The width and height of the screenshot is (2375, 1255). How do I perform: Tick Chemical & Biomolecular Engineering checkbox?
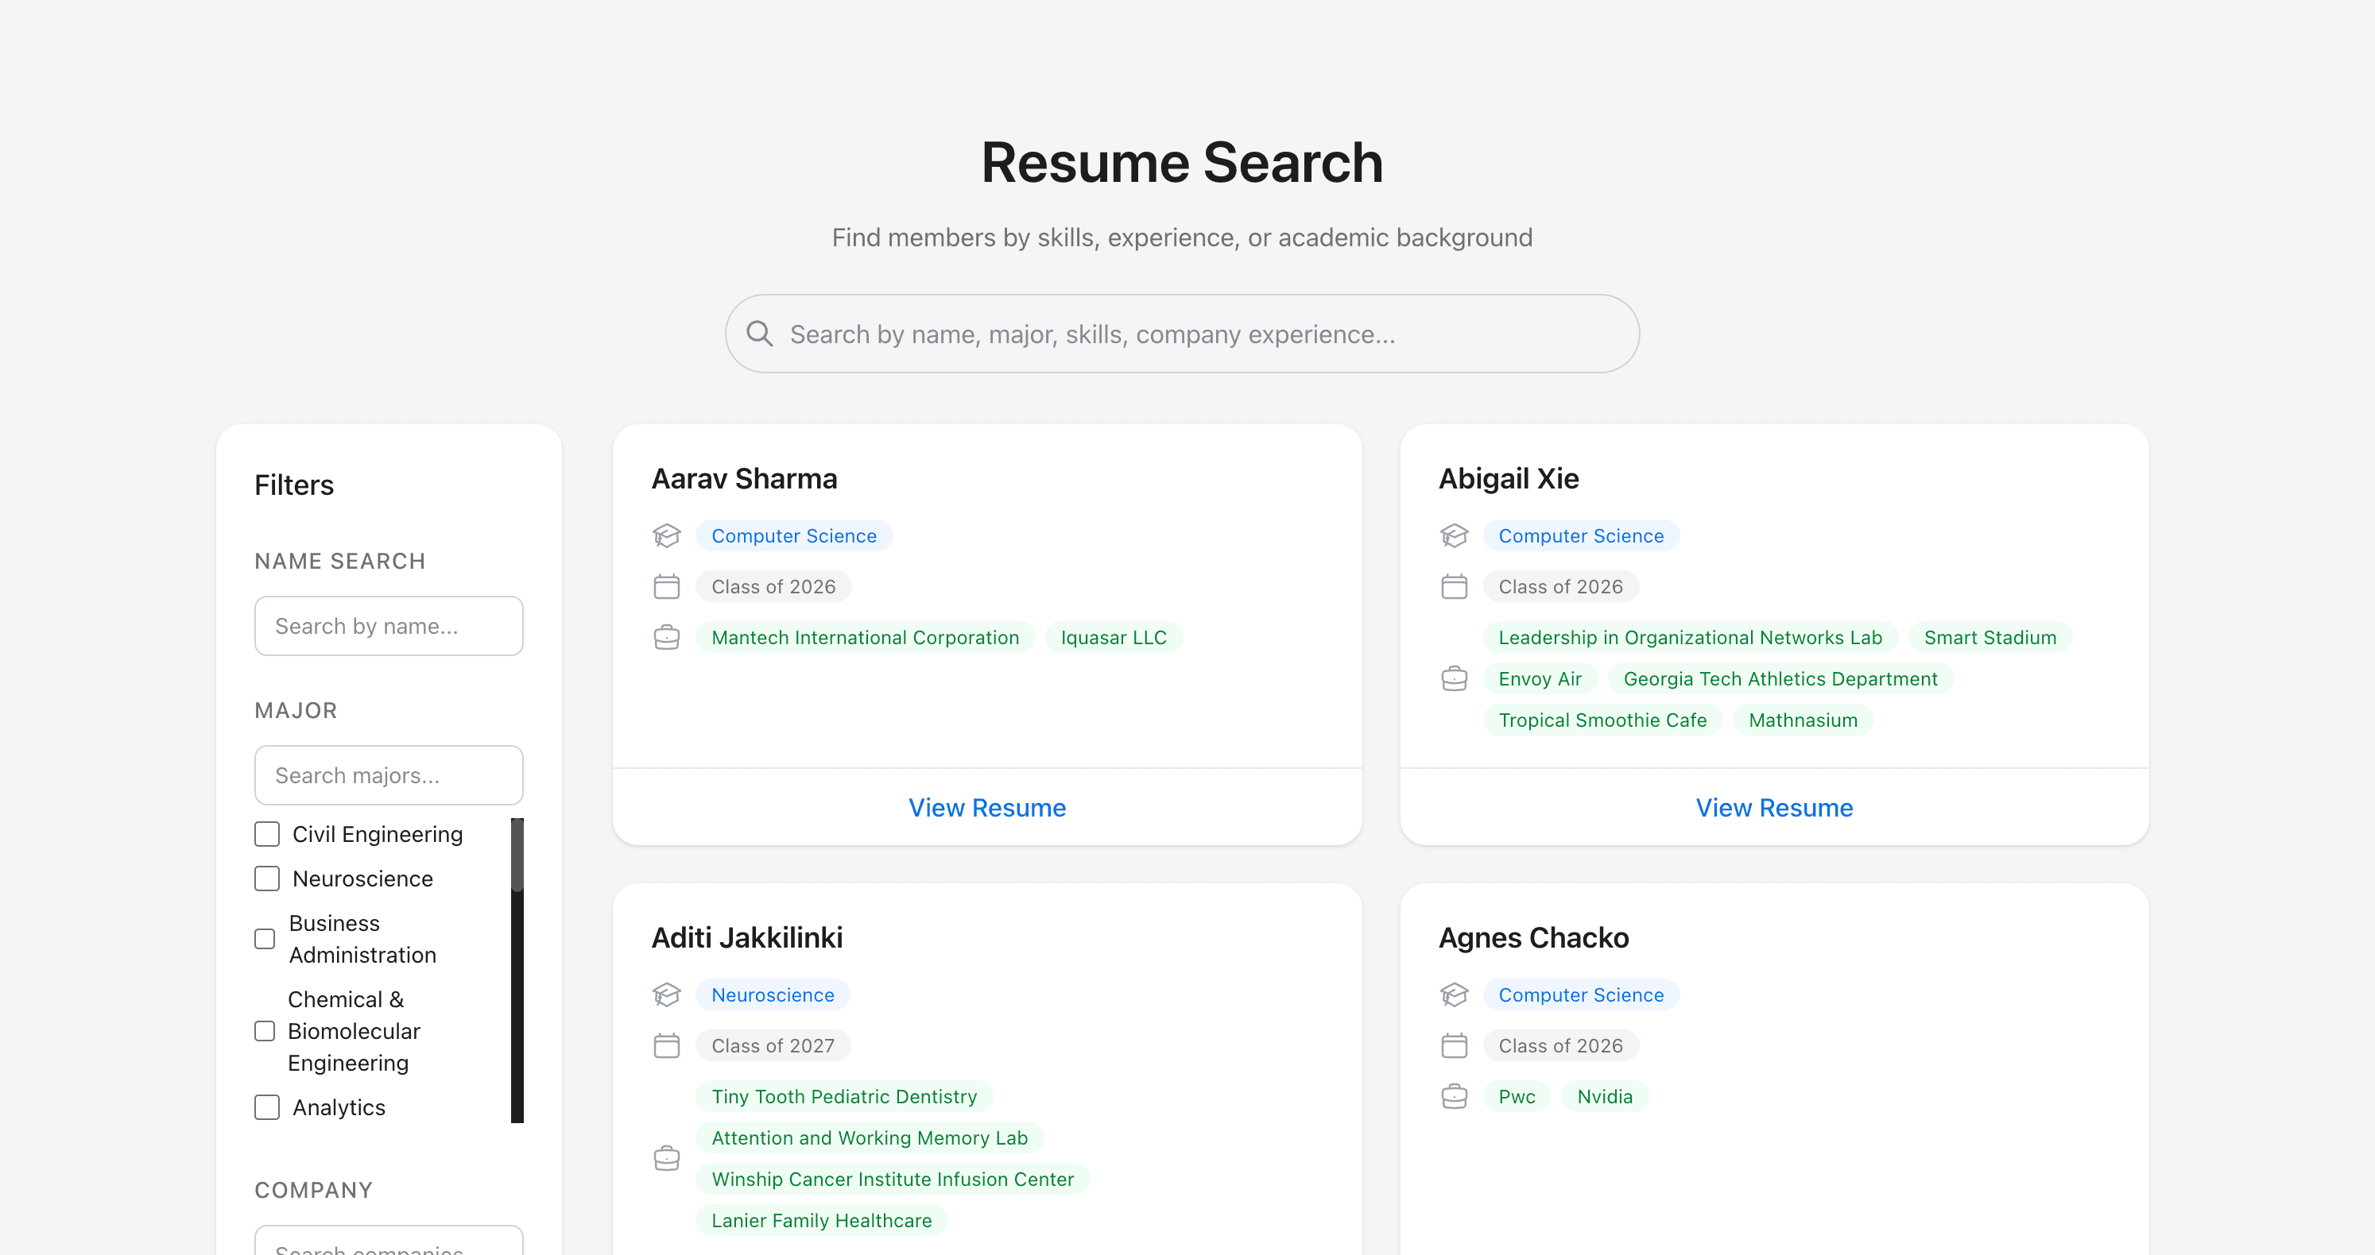pyautogui.click(x=265, y=1031)
